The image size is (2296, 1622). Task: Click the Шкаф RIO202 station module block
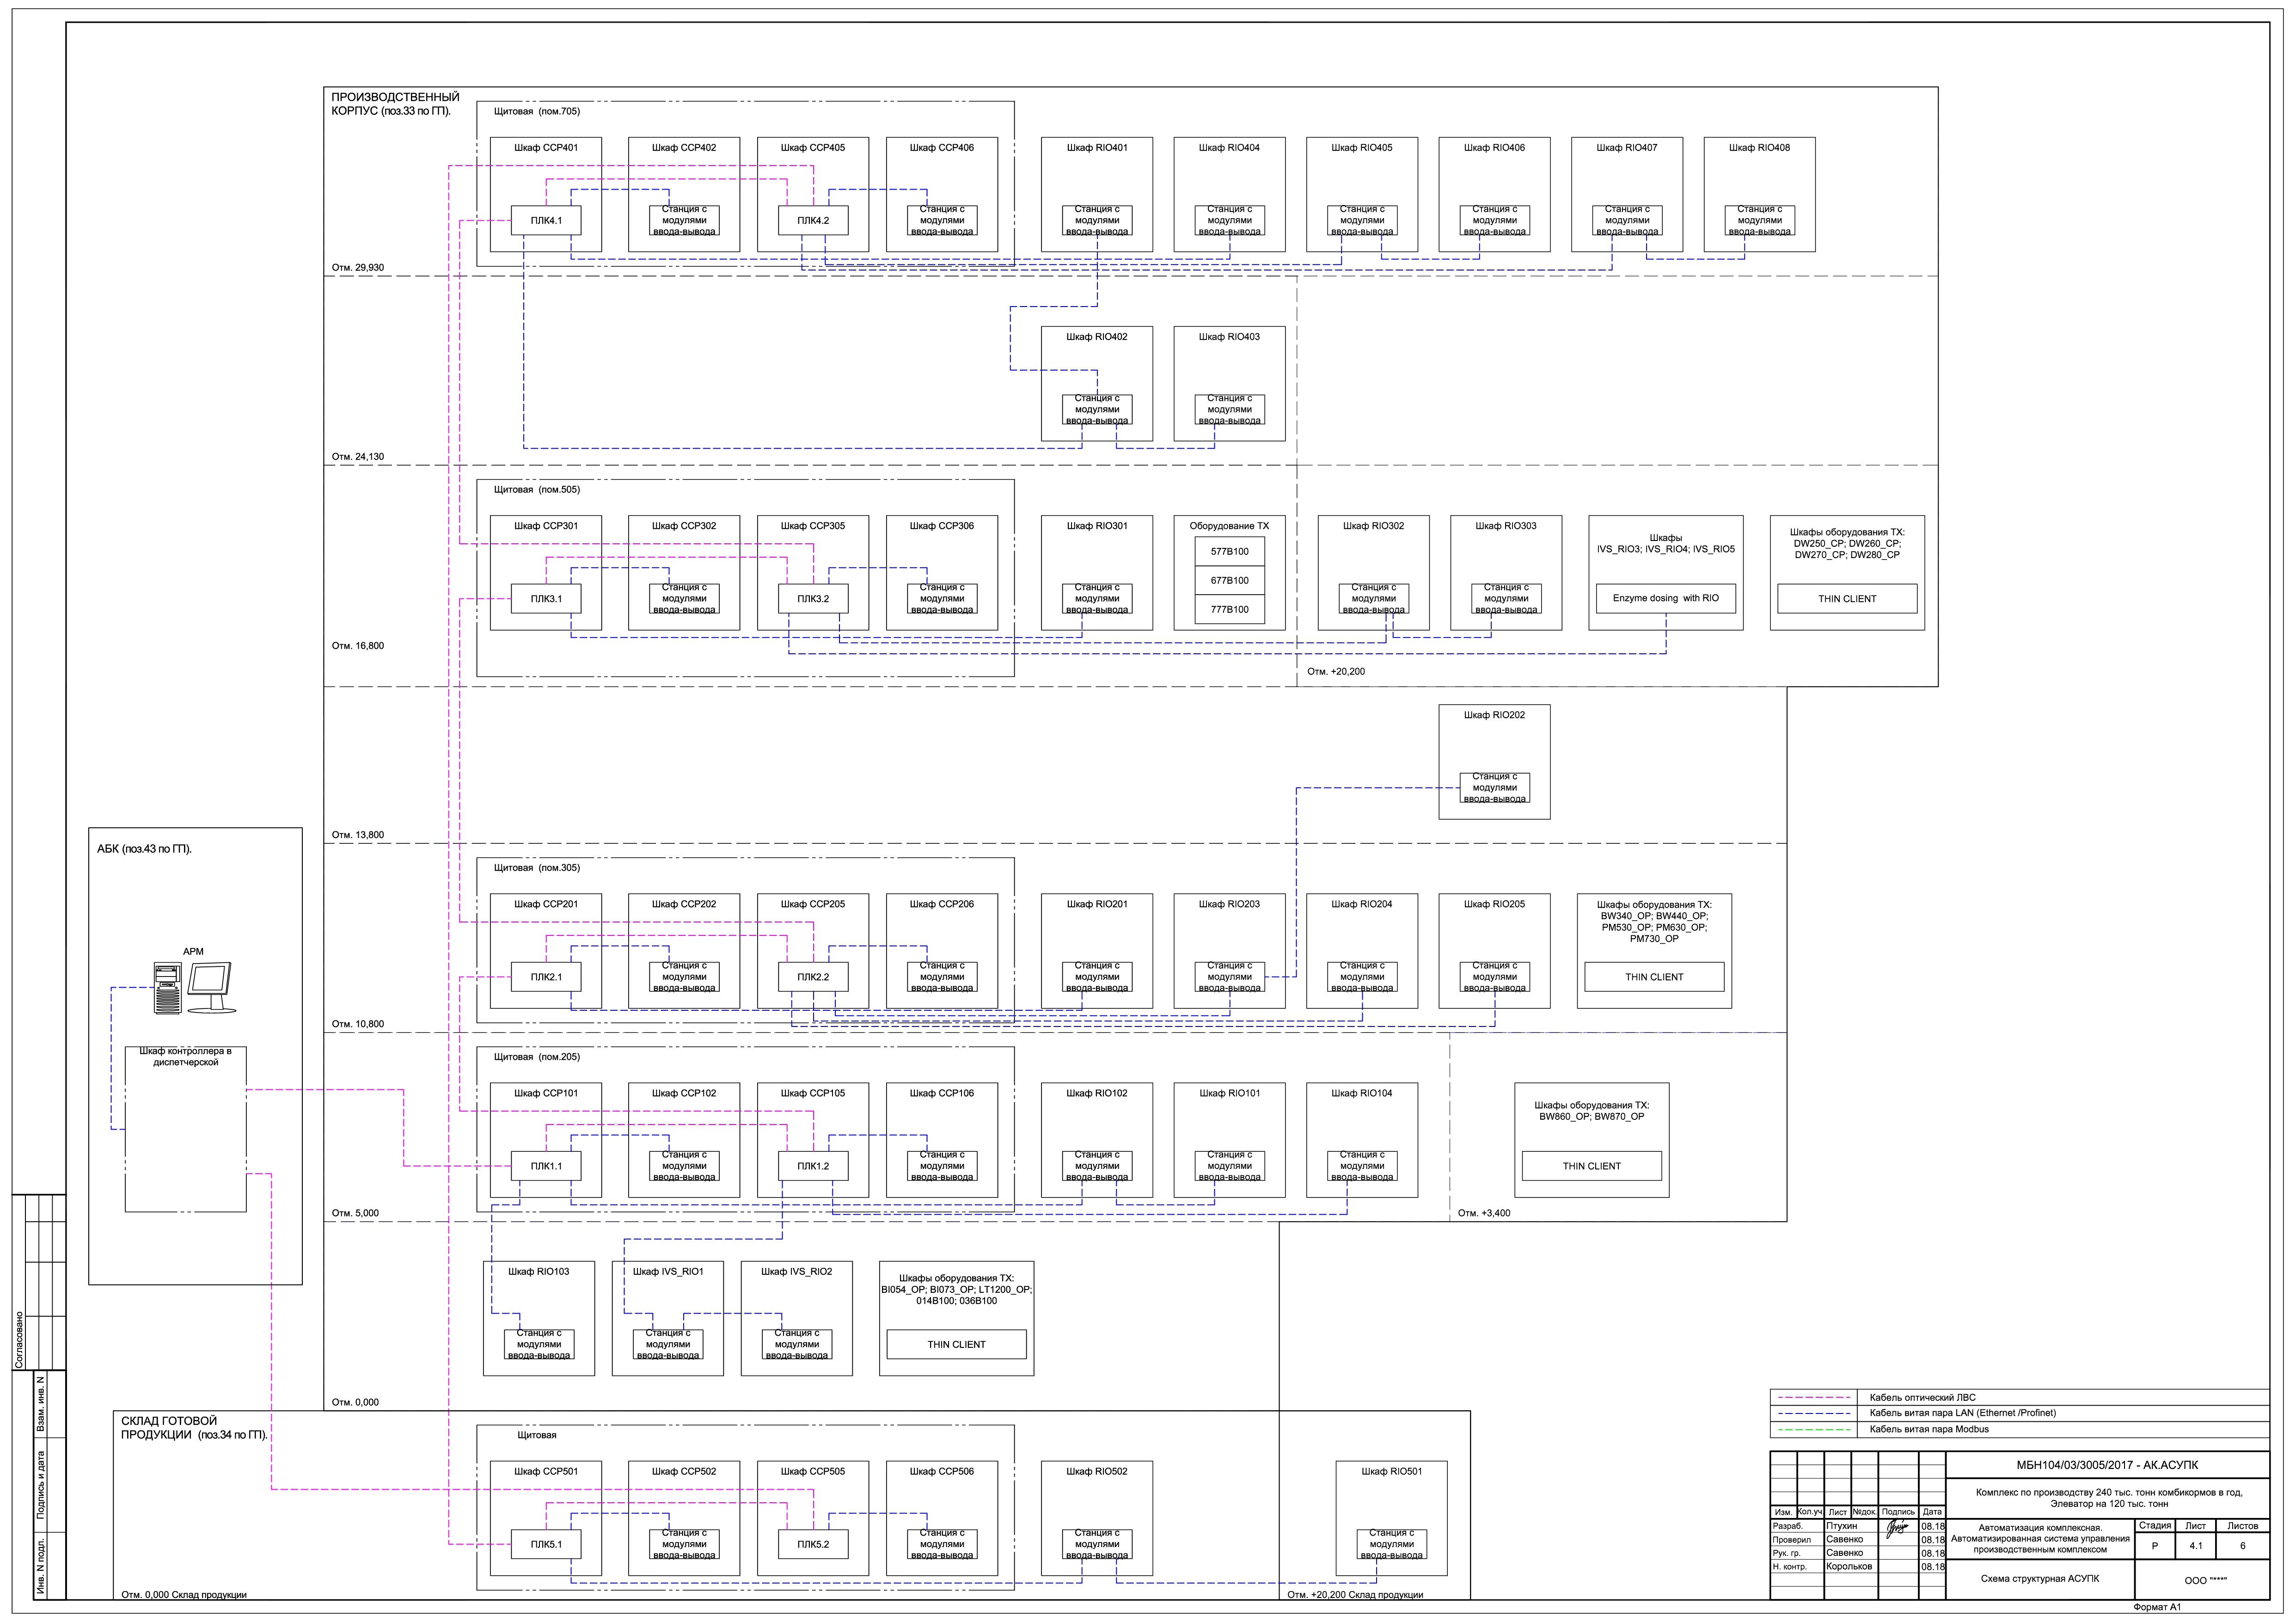[1494, 788]
